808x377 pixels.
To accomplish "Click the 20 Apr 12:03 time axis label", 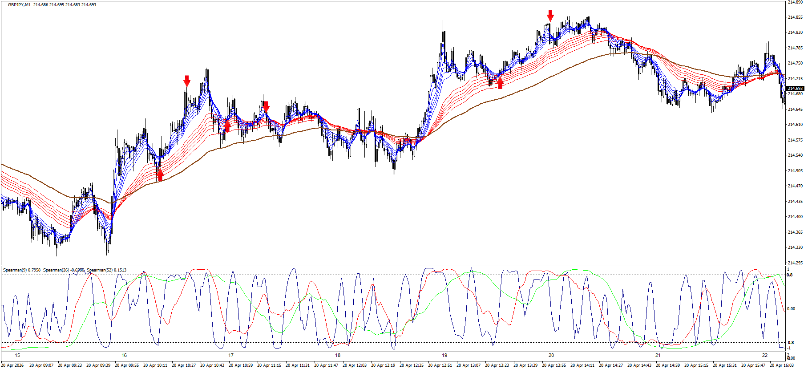I will coord(355,365).
